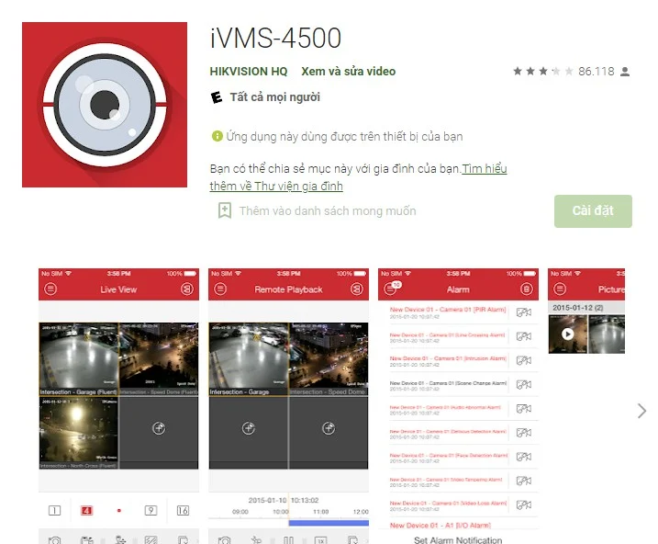Click the play button on Picture thumbnail
The image size is (658, 544).
click(x=568, y=334)
